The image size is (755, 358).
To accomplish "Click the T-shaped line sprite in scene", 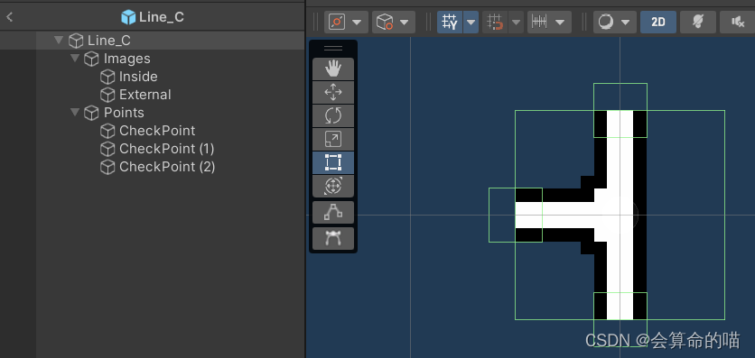I will click(620, 215).
